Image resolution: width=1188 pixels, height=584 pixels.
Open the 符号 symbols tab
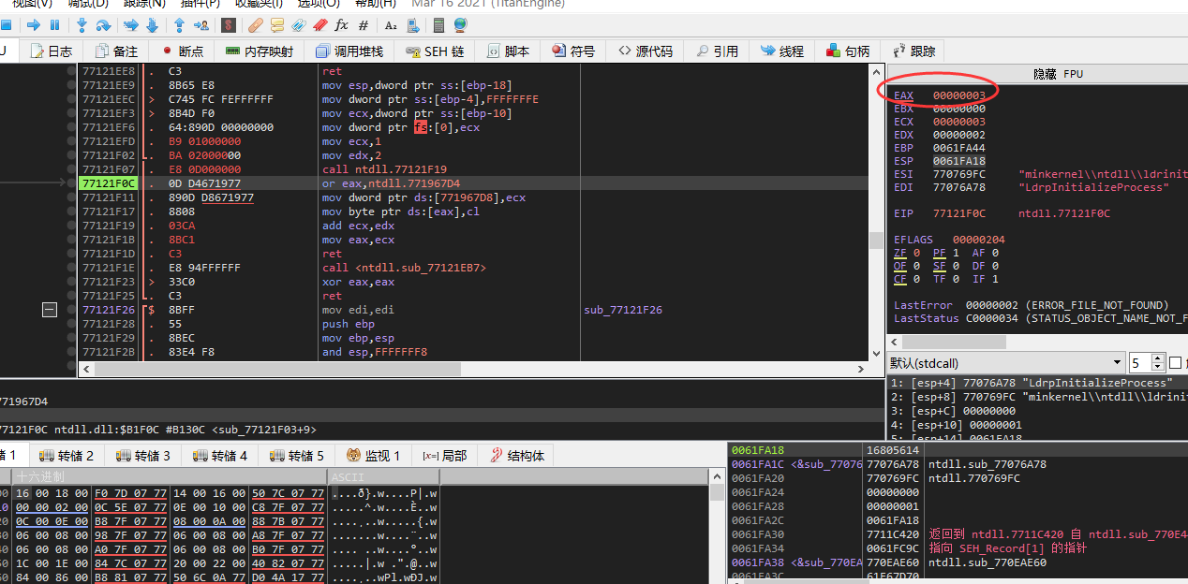pos(573,51)
